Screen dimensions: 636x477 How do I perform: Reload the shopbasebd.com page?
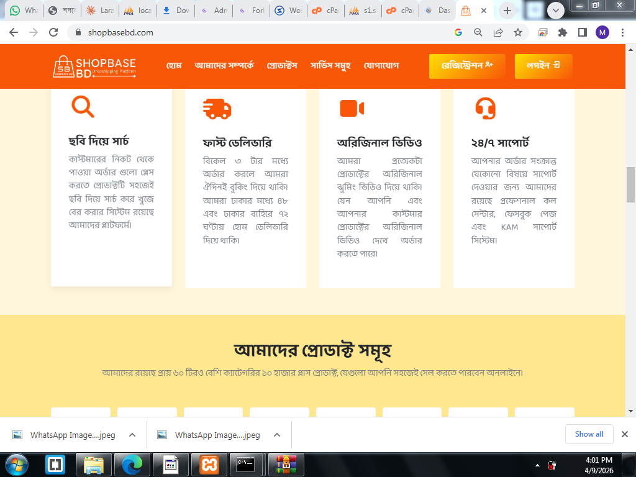click(x=53, y=32)
